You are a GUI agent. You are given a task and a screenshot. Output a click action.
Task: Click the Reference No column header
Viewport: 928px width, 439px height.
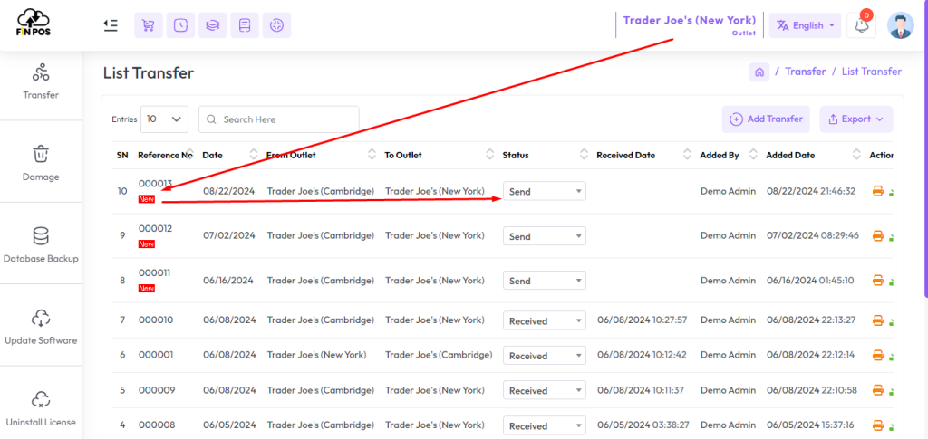coord(165,156)
